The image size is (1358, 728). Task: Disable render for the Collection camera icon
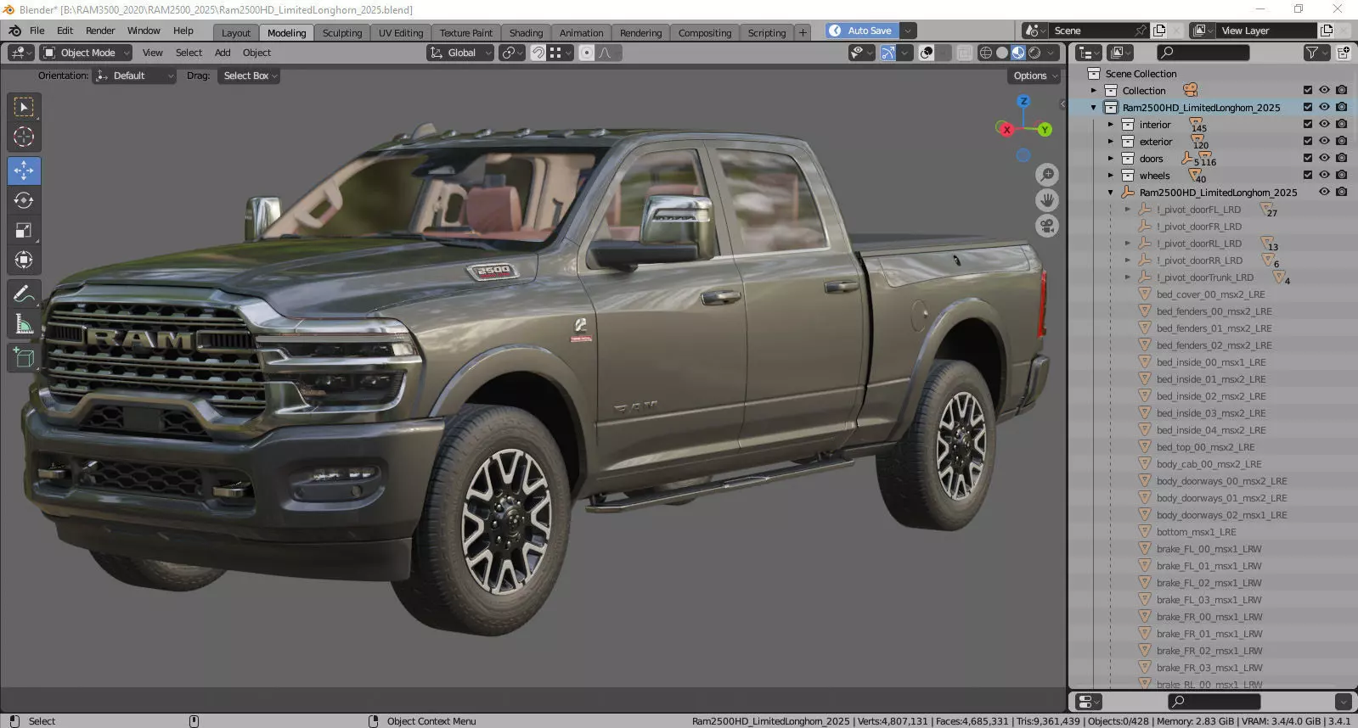(1341, 90)
